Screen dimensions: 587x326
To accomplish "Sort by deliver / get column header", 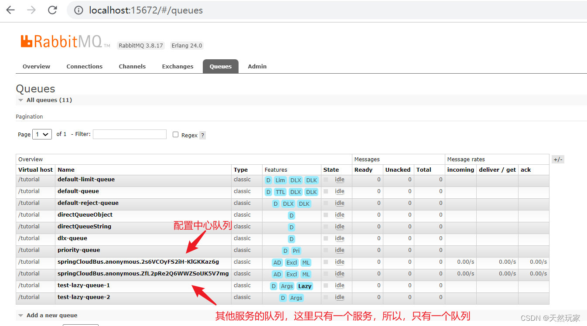I will click(x=497, y=170).
